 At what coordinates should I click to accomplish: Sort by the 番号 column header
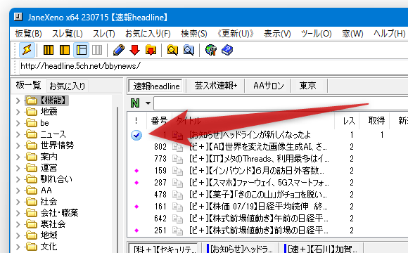pyautogui.click(x=159, y=121)
